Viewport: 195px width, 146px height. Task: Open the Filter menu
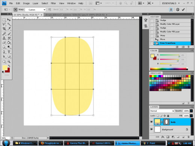(53, 3)
